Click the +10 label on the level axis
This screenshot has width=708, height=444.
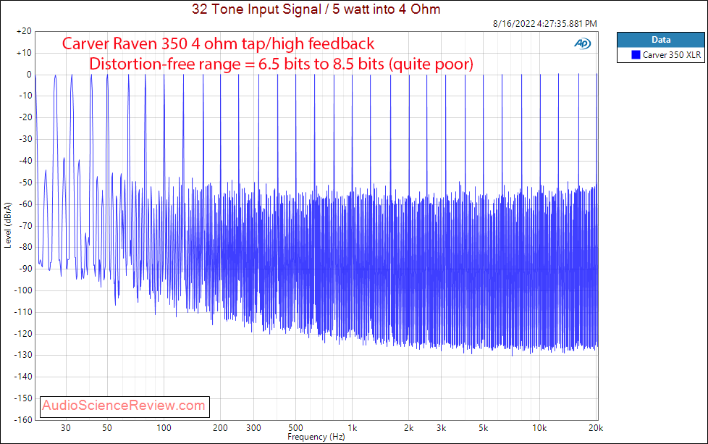coord(24,53)
